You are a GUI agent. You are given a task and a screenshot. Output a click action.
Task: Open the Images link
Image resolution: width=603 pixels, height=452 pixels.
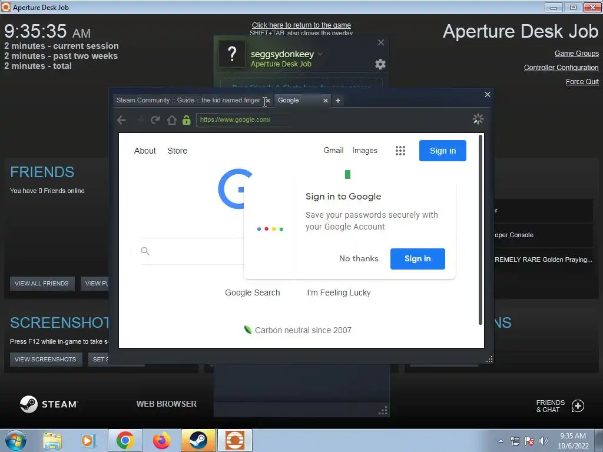coord(365,150)
